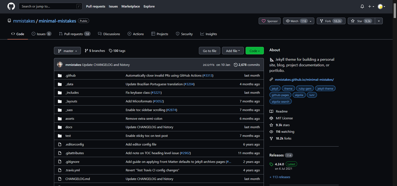View the 130 tags link
This screenshot has height=186, width=397.
tap(117, 51)
